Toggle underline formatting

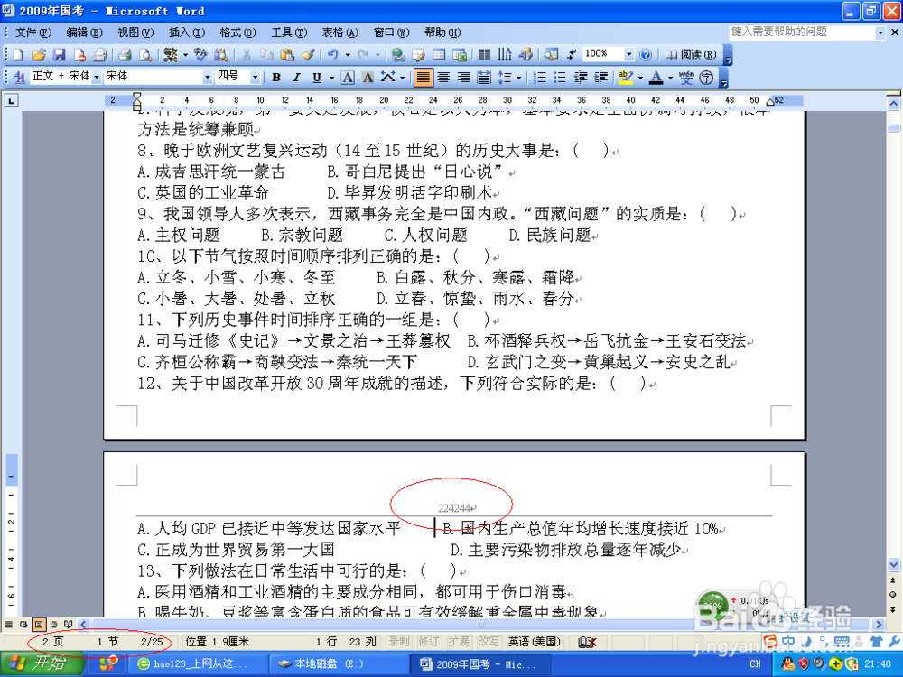coord(317,77)
